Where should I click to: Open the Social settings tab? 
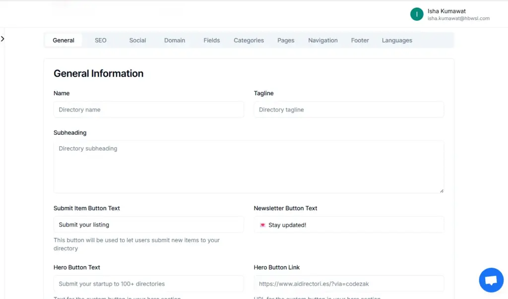[x=137, y=40]
